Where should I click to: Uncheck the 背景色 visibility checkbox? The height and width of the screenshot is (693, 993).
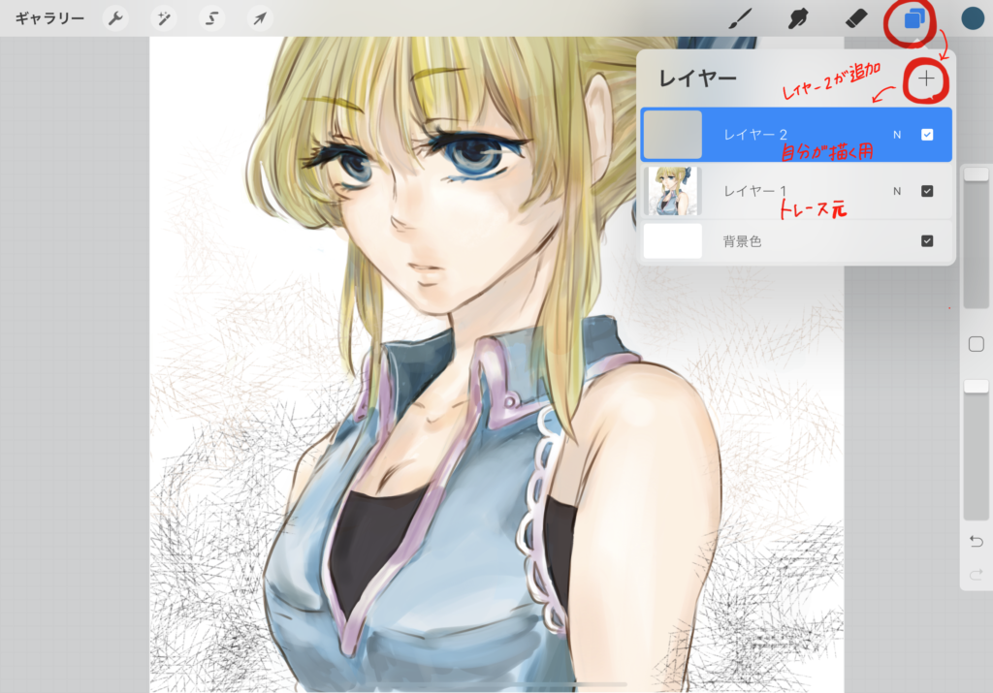click(x=927, y=241)
